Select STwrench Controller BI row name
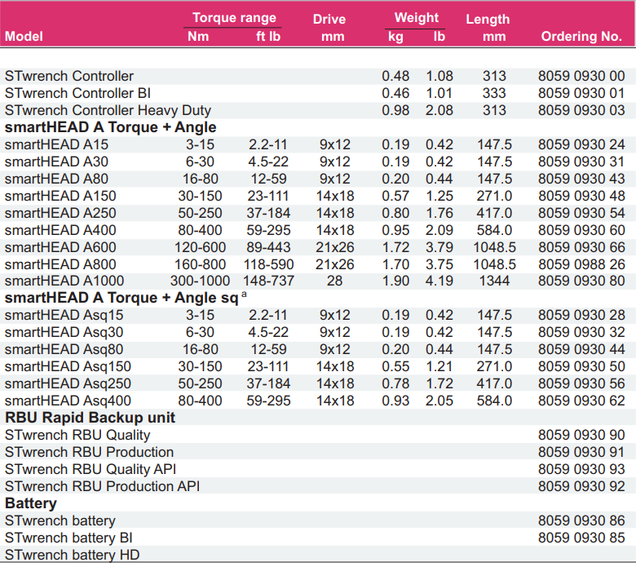The height and width of the screenshot is (567, 636). (x=77, y=93)
